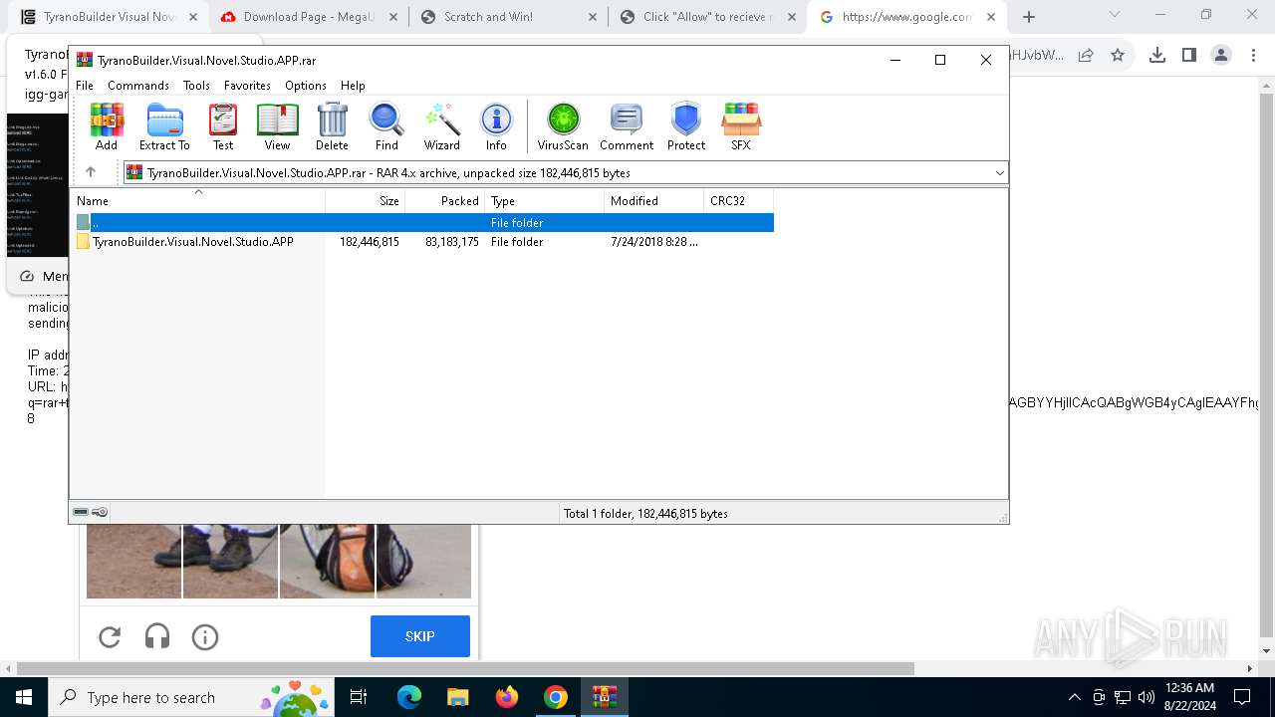Reload the captcha challenge icon
Screen dimensions: 1275x717
(110, 637)
